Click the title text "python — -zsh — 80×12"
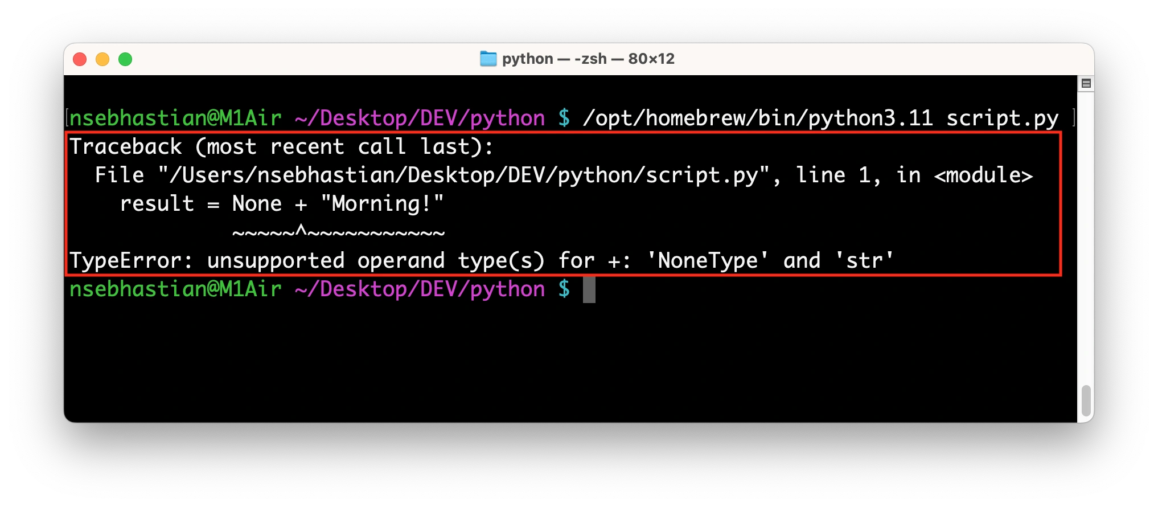 [588, 59]
